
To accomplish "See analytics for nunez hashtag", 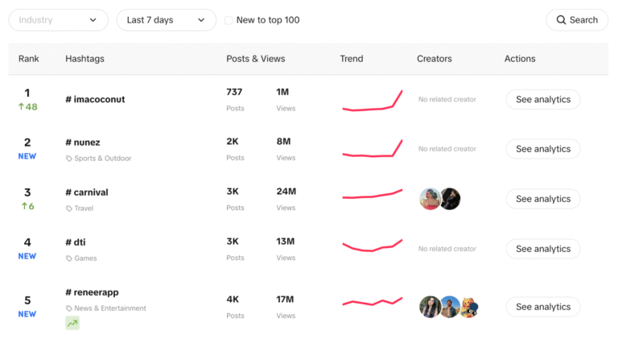I will (x=543, y=149).
